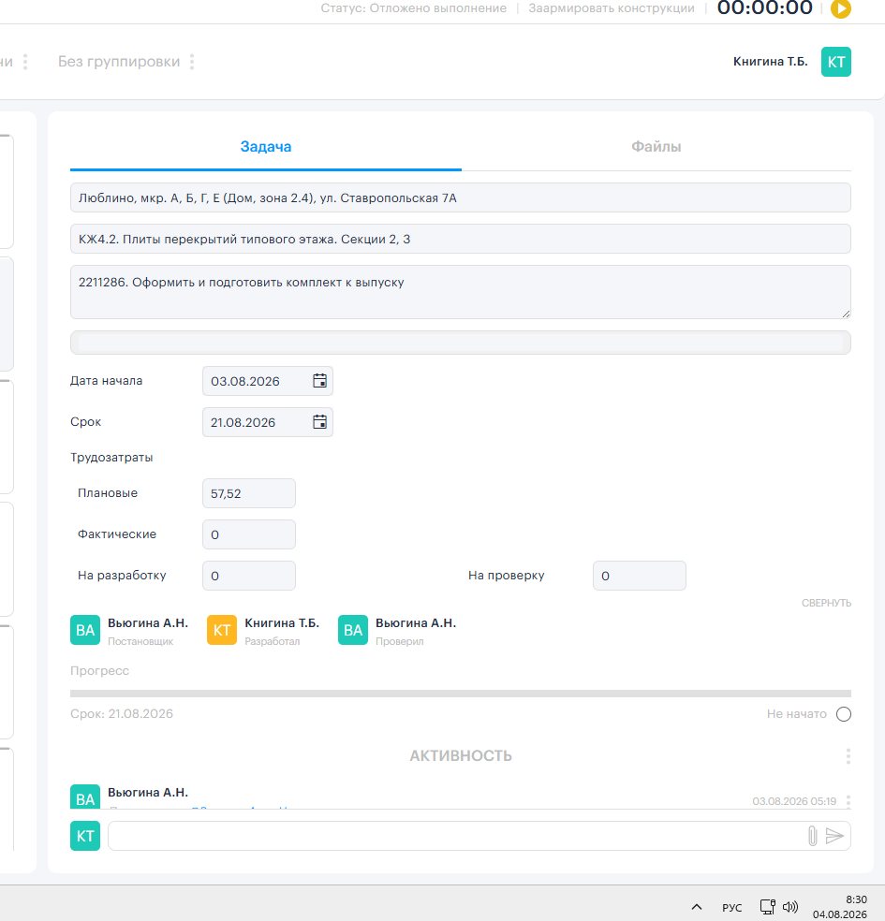Toggle the Не начато status circle

844,714
